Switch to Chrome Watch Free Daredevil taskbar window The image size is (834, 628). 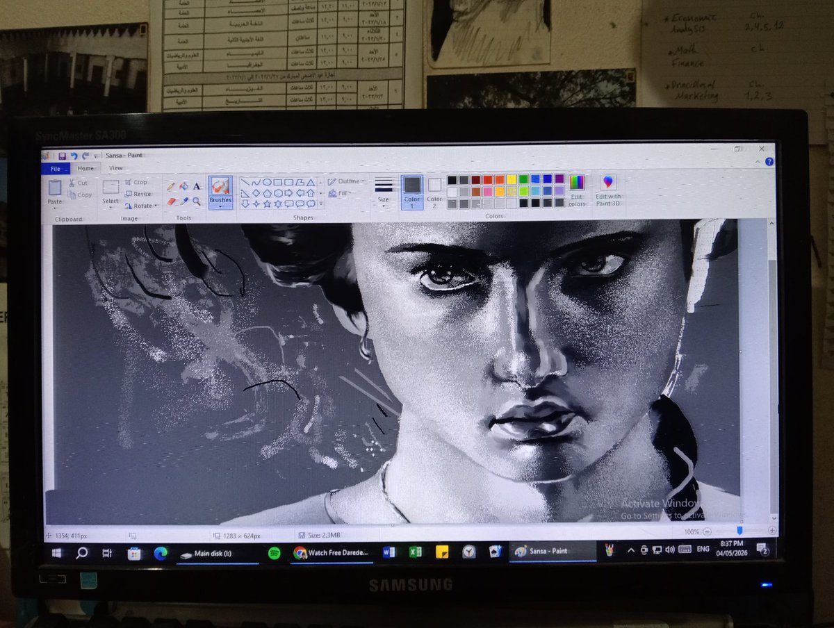[332, 553]
